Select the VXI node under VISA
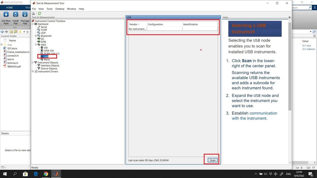The height and width of the screenshot is (178, 317). coord(46,48)
